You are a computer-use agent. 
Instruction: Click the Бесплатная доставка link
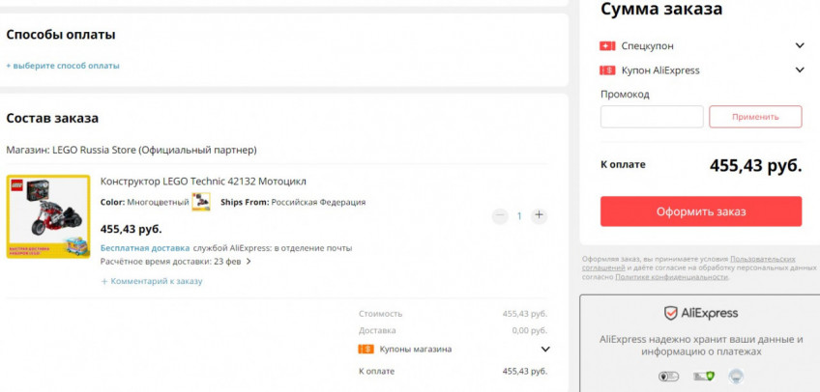pos(144,248)
